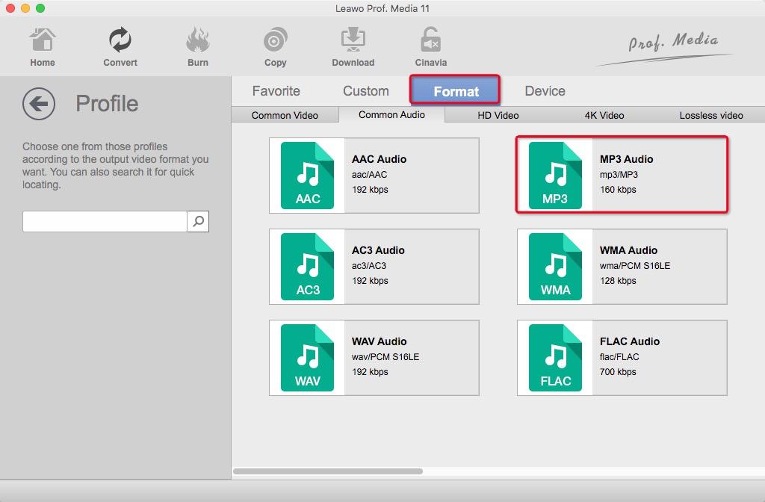The image size is (765, 502).
Task: Select the AAC Audio profile
Action: (x=374, y=174)
